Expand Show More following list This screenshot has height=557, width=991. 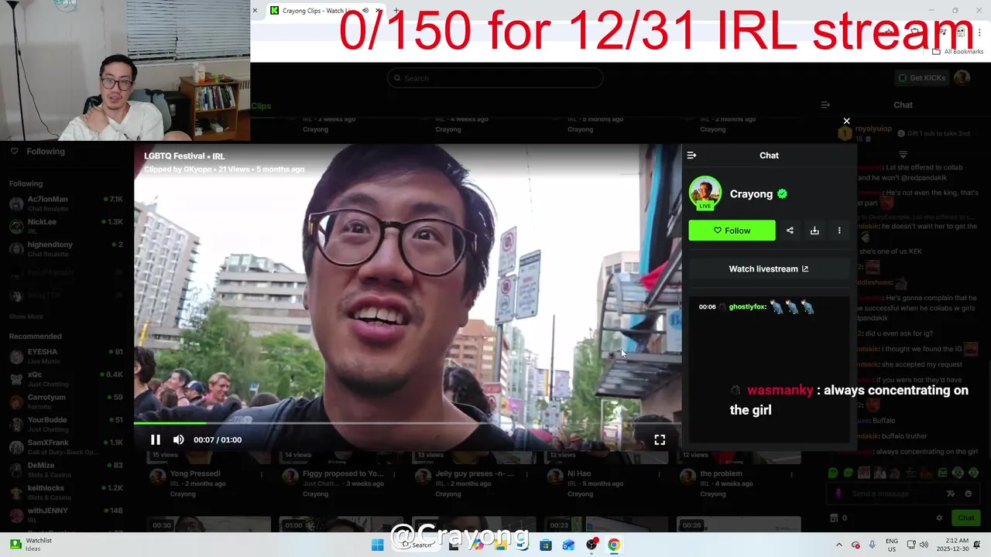(x=26, y=316)
